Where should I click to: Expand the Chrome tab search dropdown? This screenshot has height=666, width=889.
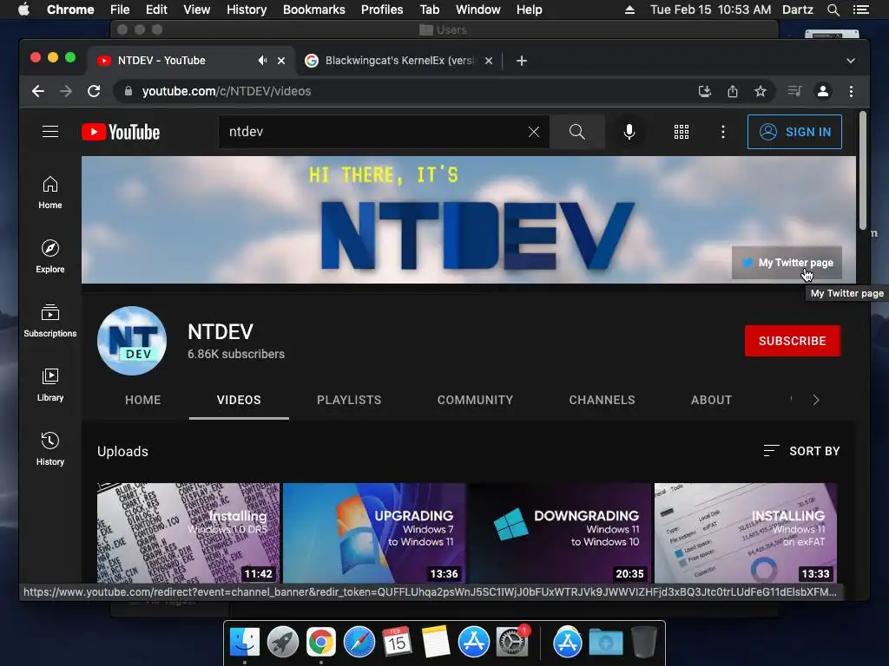(x=851, y=61)
